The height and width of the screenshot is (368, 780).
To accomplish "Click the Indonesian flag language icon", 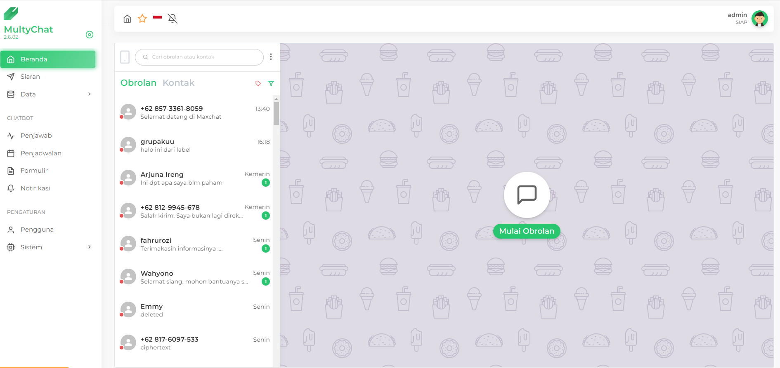I will [157, 17].
